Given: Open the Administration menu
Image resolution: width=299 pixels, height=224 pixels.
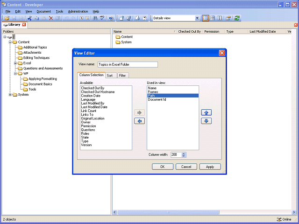Looking at the screenshot, I should tap(78, 11).
